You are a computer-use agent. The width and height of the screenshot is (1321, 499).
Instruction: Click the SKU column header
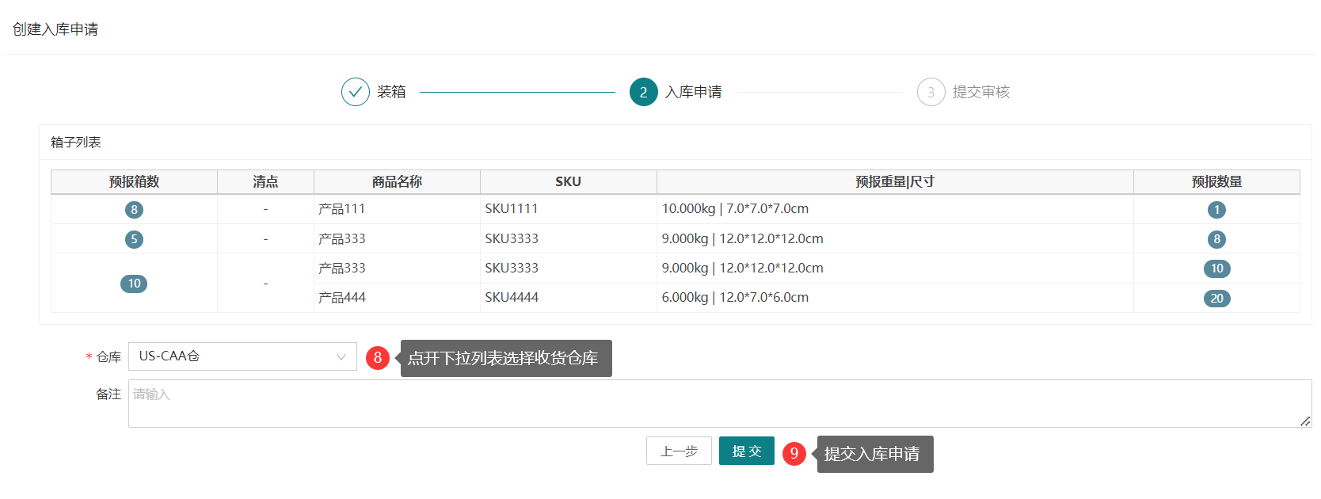tap(568, 182)
